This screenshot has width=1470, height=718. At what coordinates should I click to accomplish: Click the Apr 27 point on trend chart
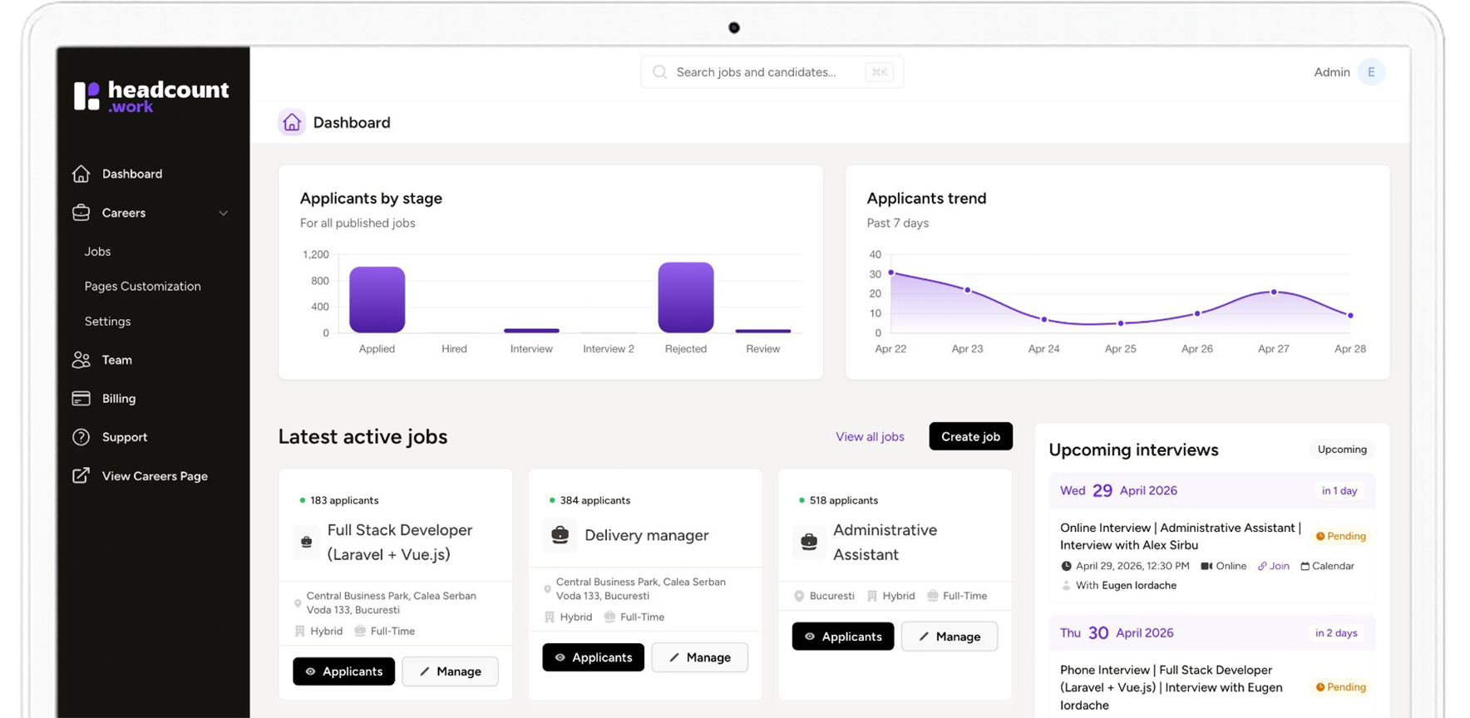pyautogui.click(x=1273, y=293)
